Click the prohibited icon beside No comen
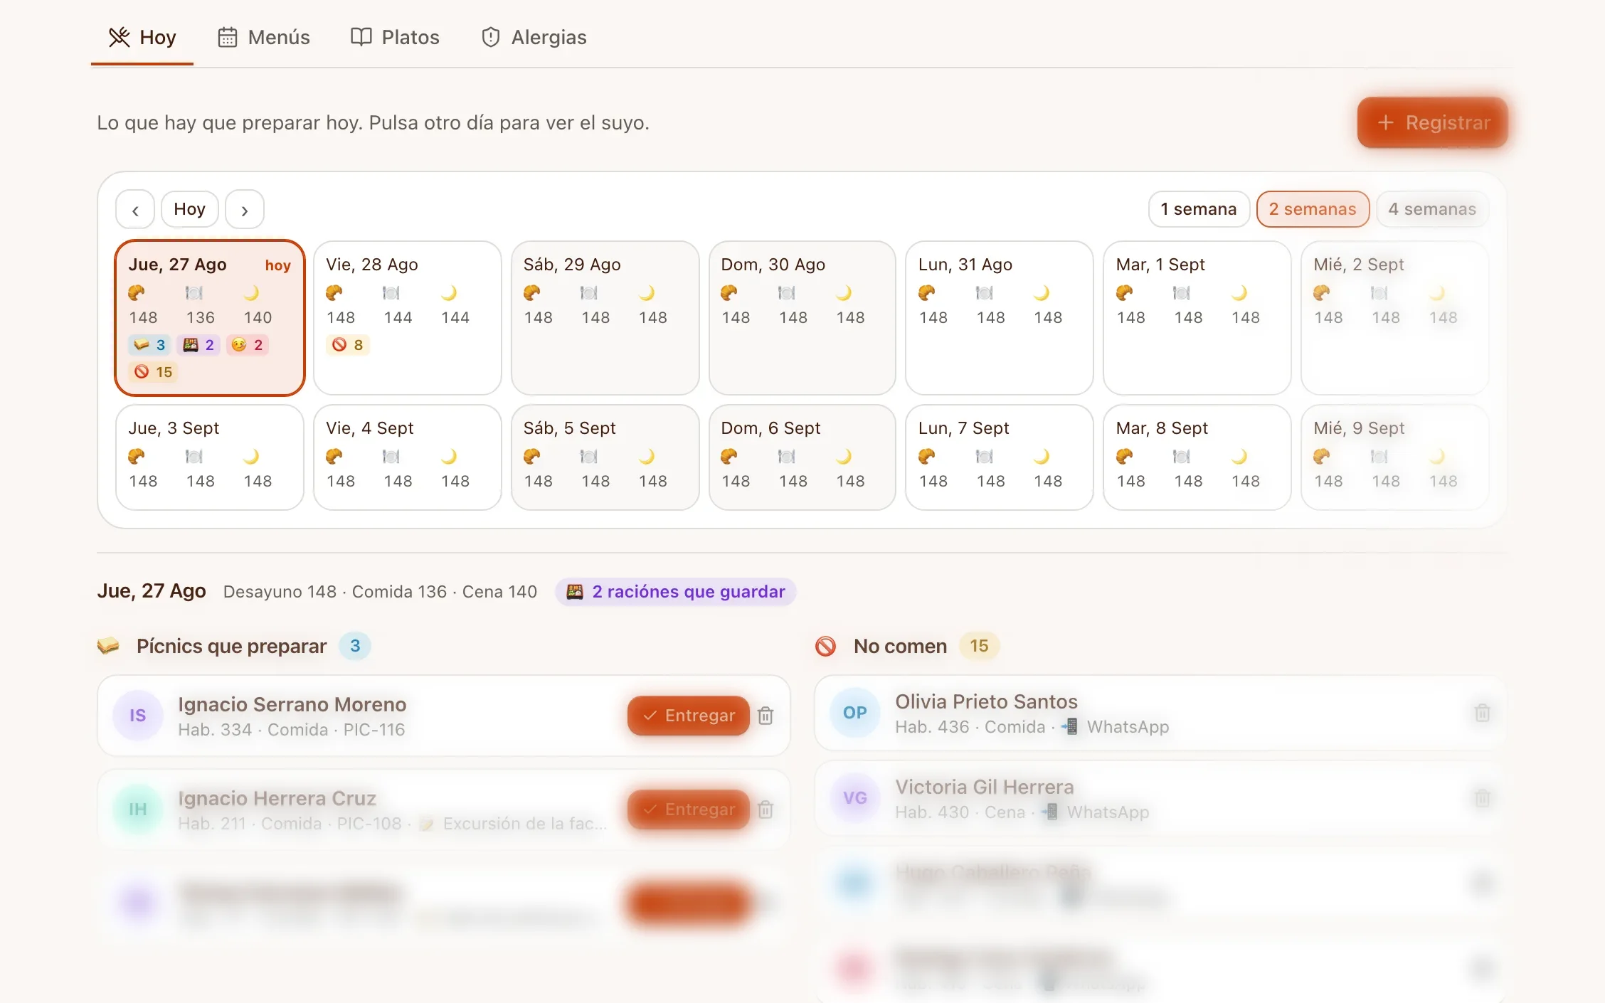The height and width of the screenshot is (1003, 1605). point(825,646)
